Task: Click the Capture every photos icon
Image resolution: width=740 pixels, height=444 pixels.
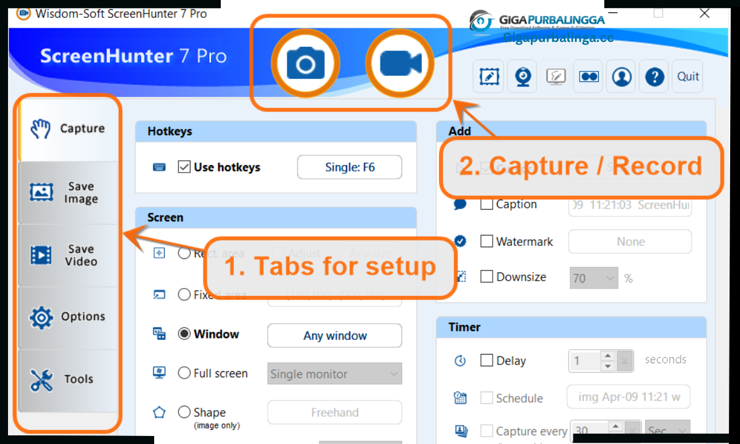Action: 460,431
